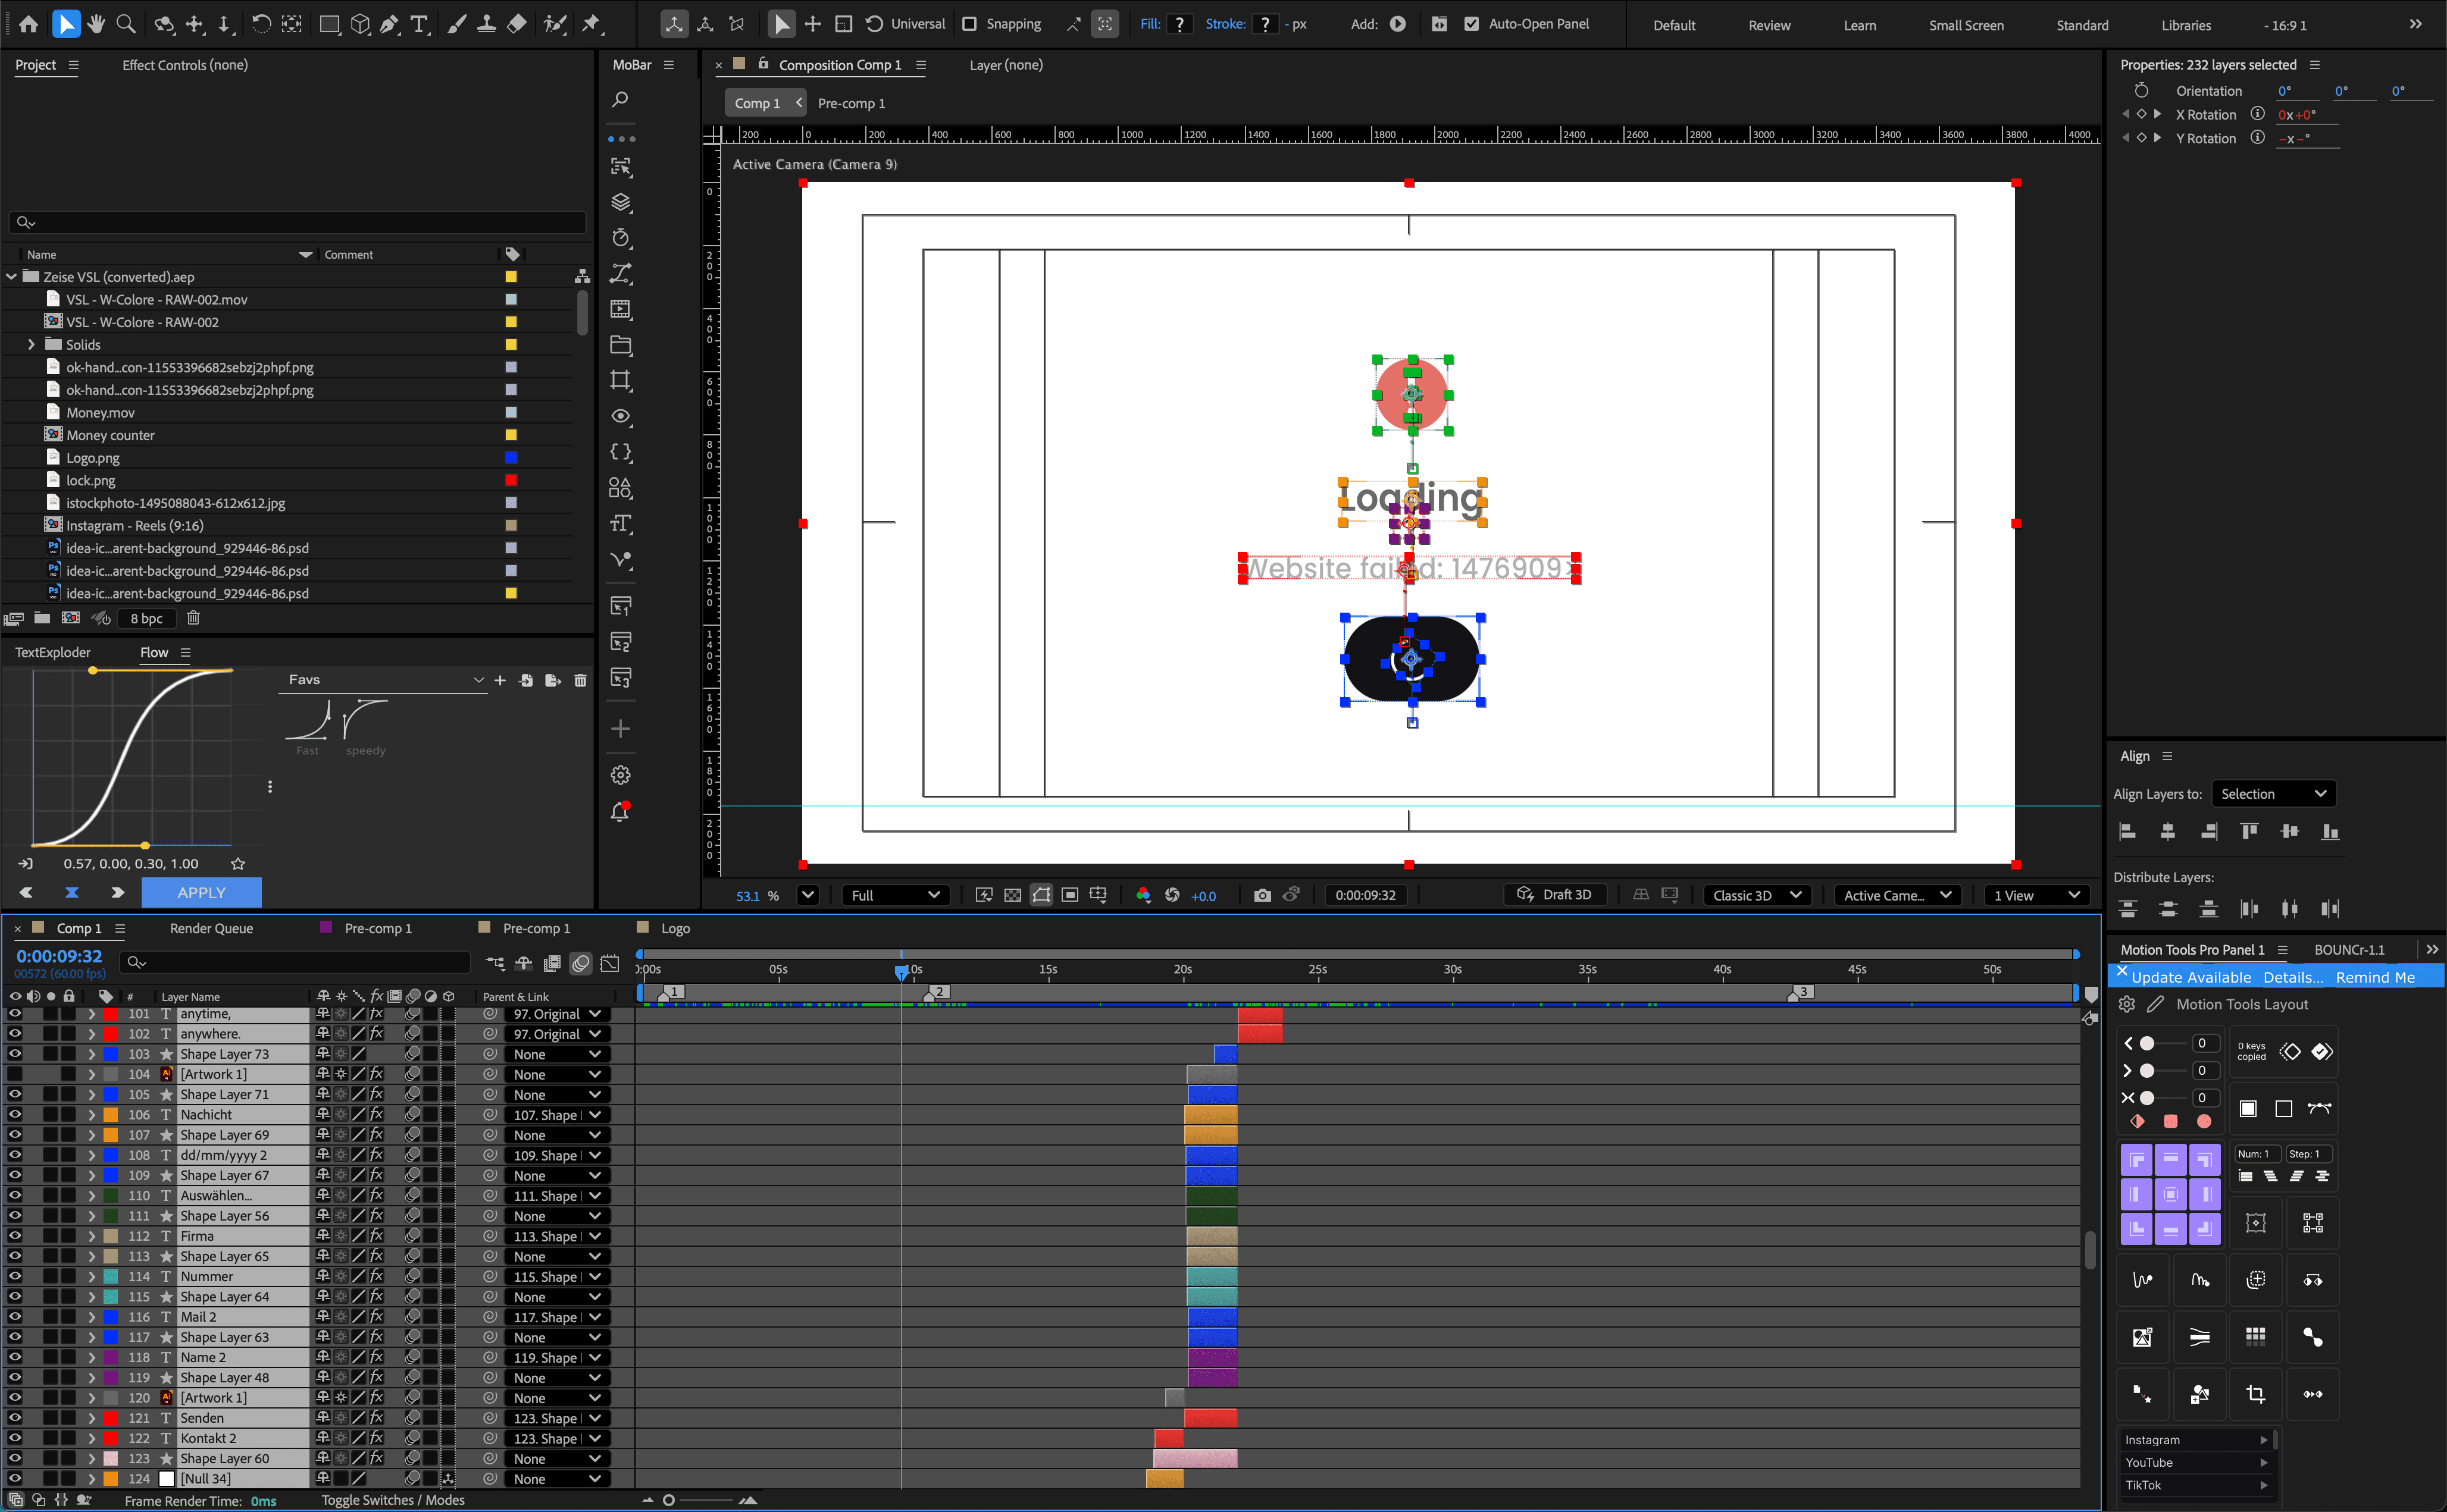Click the snapshot camera icon

click(x=1263, y=895)
